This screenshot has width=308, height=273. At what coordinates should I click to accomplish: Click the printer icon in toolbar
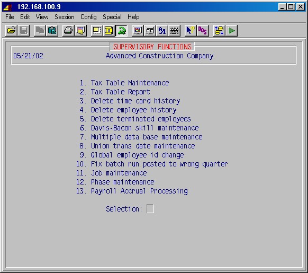tap(68, 31)
